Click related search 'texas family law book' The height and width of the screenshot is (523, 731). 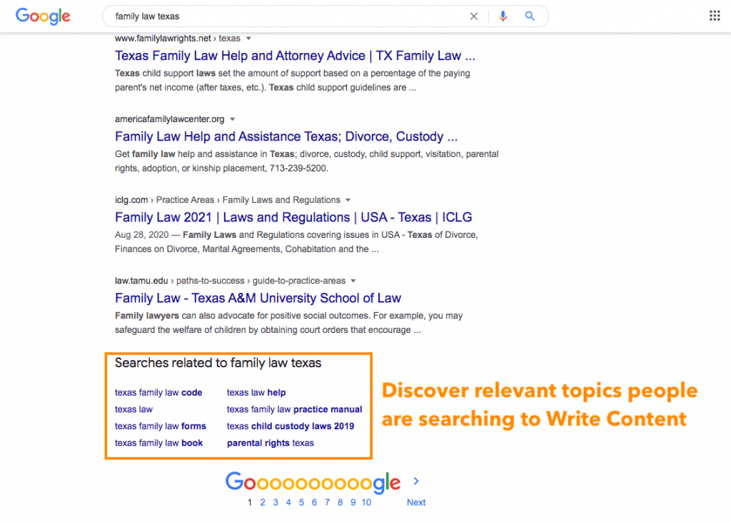pos(159,443)
